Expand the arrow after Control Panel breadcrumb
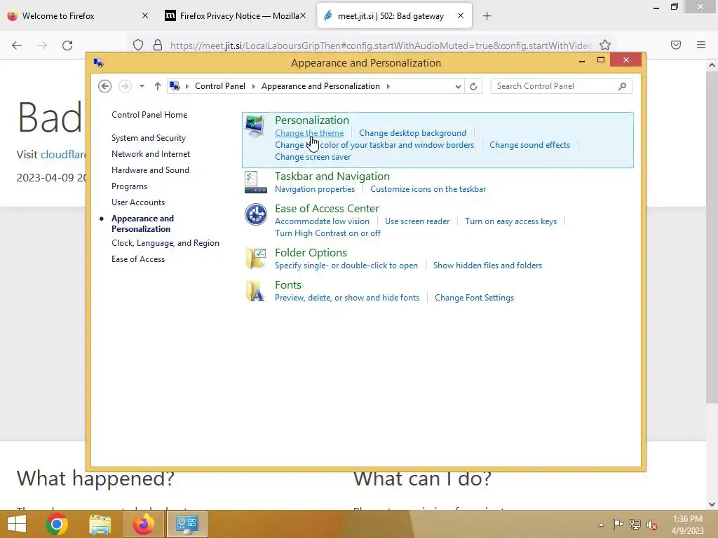The height and width of the screenshot is (538, 718). click(x=254, y=86)
